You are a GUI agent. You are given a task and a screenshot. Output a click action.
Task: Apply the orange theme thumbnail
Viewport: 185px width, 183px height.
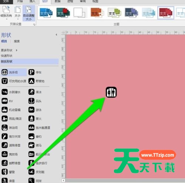(97, 13)
